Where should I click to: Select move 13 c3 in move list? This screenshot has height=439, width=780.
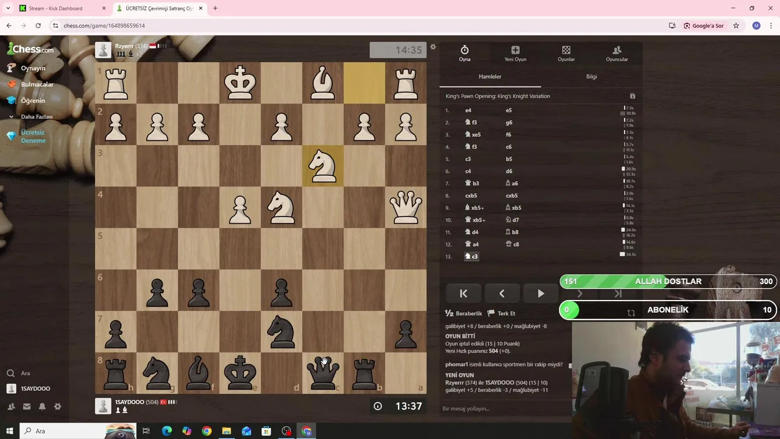pyautogui.click(x=471, y=257)
